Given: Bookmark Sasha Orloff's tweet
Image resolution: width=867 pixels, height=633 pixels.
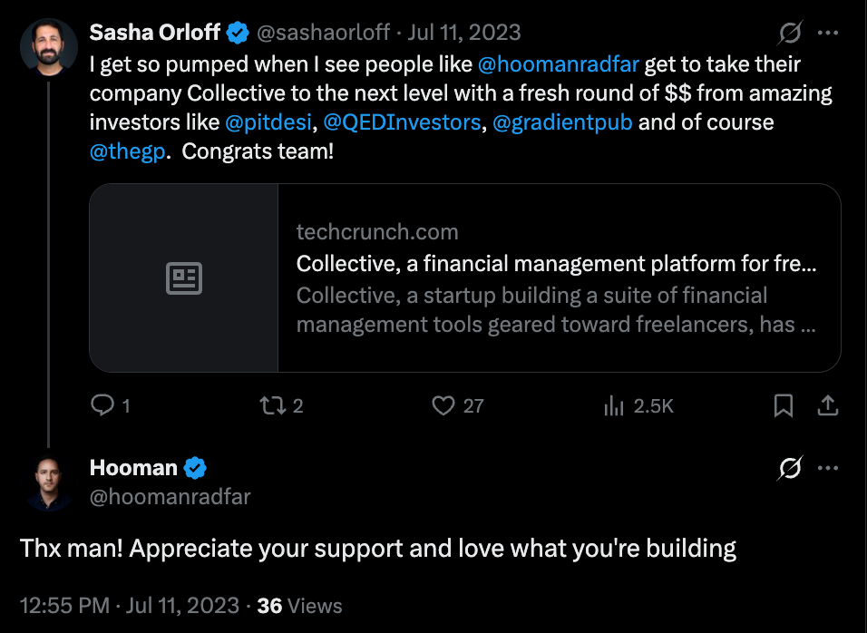Looking at the screenshot, I should (784, 405).
